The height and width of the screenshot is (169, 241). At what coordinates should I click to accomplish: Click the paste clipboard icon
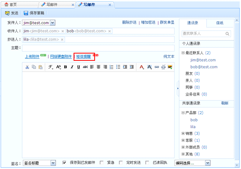tap(40, 67)
